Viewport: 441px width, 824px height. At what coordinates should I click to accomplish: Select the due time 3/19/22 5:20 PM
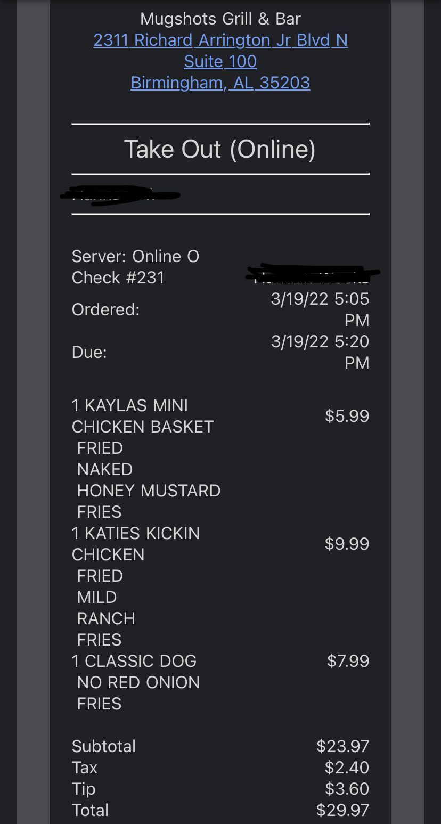coord(320,352)
